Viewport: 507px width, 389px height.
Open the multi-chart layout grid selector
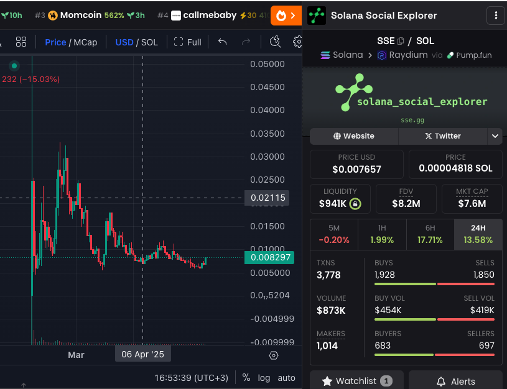[21, 42]
